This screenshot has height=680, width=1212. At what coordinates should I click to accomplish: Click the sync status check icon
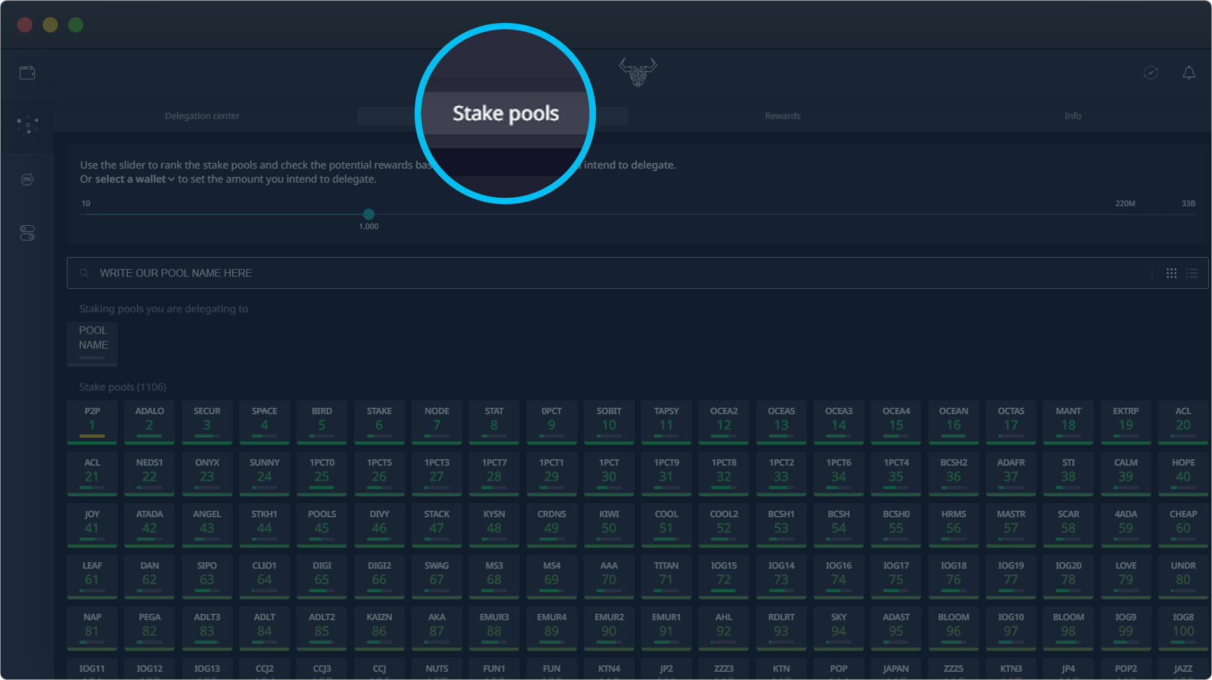coord(1150,73)
